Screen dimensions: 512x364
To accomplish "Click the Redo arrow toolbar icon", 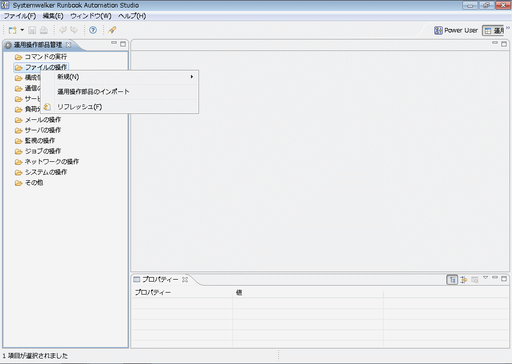I will click(74, 30).
